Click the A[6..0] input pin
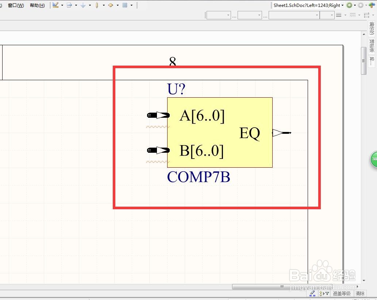The width and height of the screenshot is (377, 300). point(158,115)
